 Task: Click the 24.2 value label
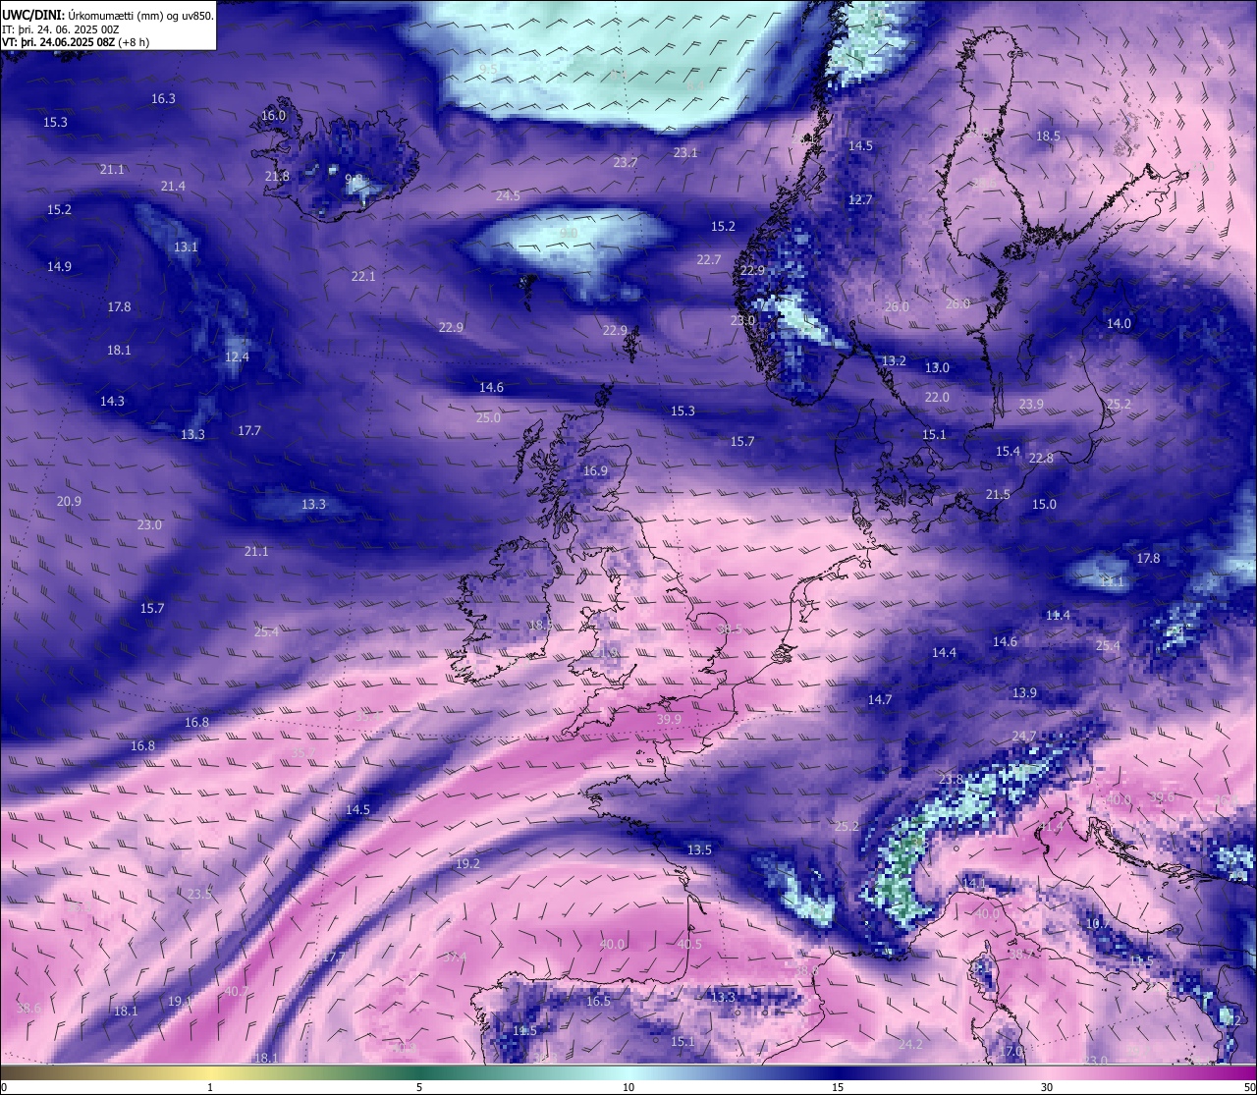910,1044
